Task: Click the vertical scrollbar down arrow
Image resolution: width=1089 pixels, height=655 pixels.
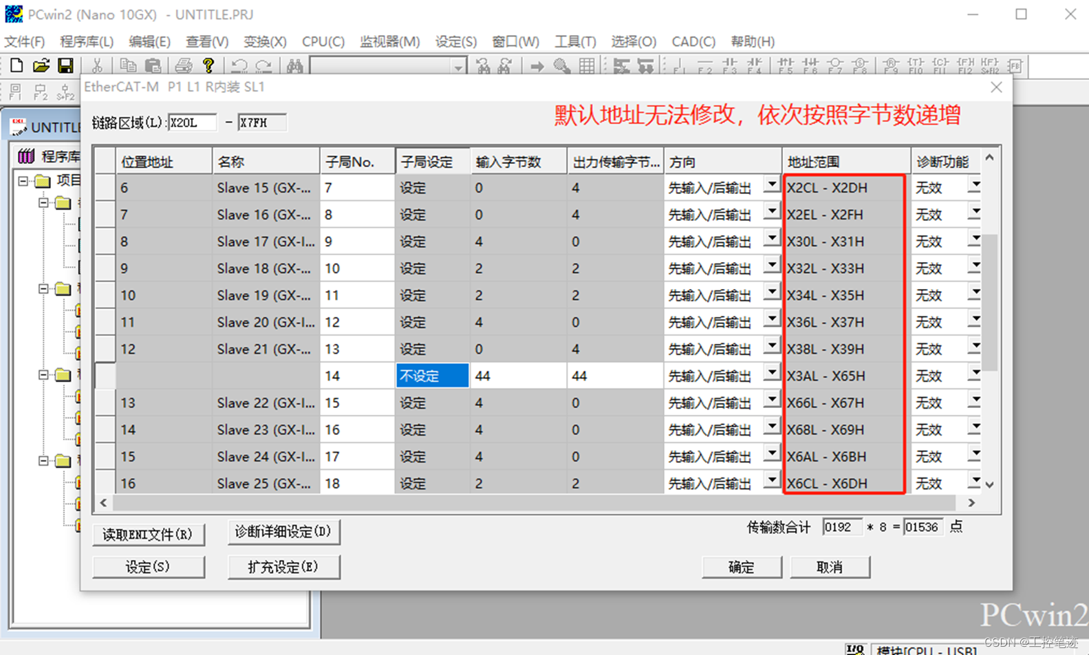Action: (x=989, y=484)
